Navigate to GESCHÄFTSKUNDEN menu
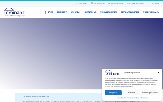 130,12
